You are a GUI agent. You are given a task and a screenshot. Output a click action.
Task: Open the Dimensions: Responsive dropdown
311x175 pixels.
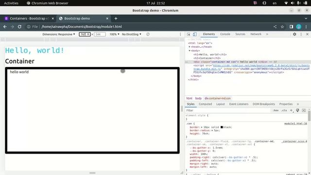pyautogui.click(x=59, y=34)
